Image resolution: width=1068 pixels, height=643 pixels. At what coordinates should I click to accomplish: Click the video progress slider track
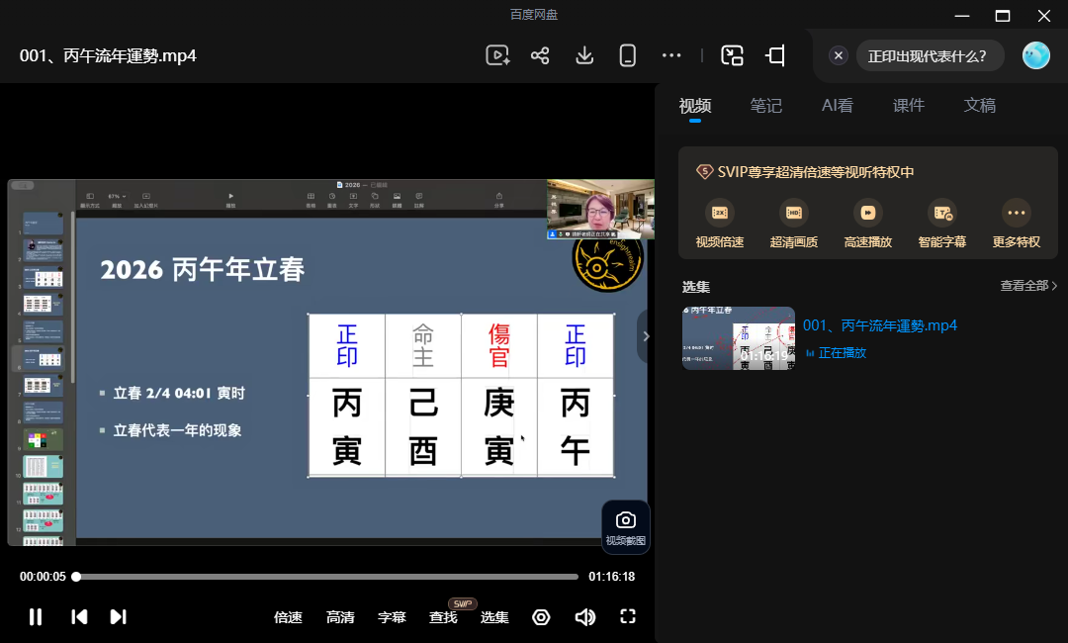327,577
